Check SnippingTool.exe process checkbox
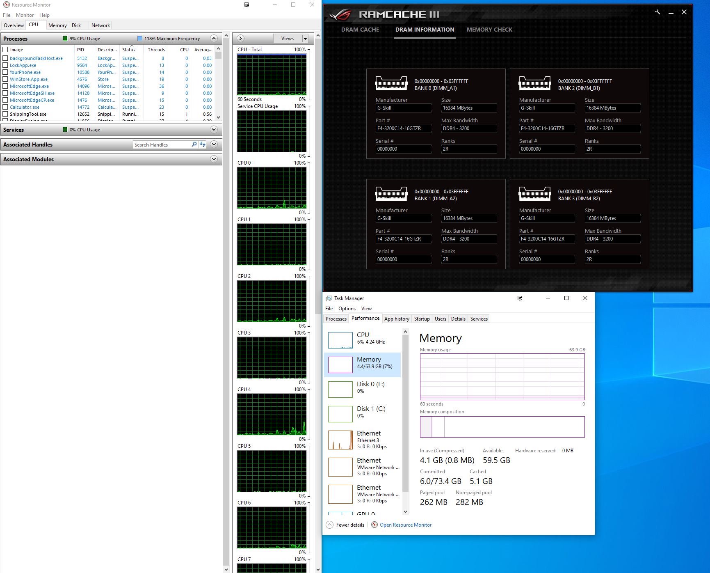This screenshot has width=710, height=573. 5,114
